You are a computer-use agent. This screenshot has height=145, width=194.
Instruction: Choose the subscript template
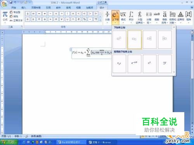coord(134,39)
